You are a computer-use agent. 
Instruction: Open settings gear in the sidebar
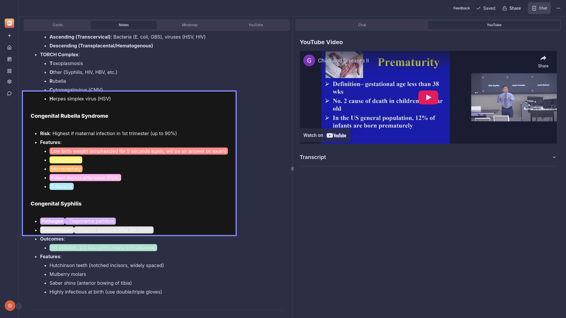pos(9,82)
